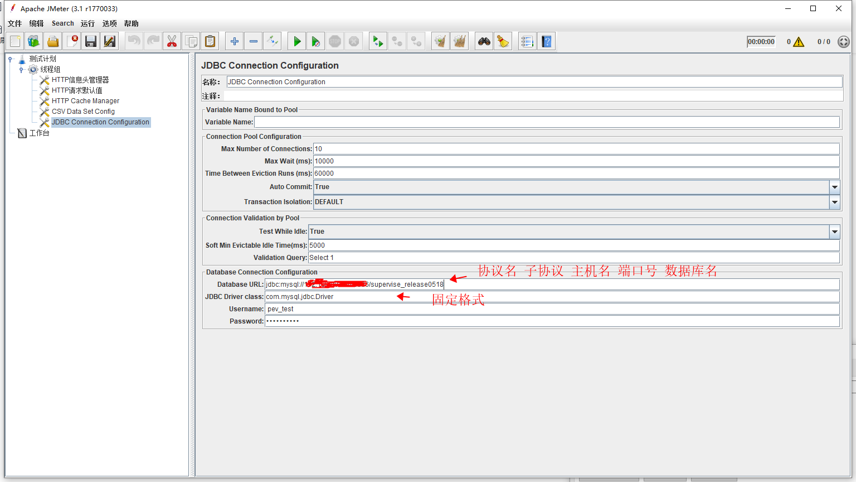Screen dimensions: 856x482
Task: Create a new test plan via toolbar
Action: pos(15,41)
